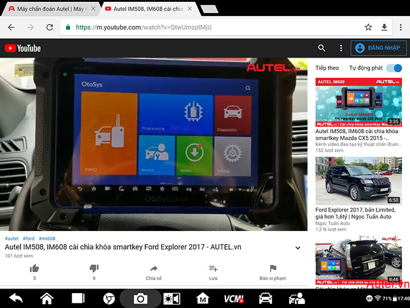Click the Chia sẻ share icon

click(154, 269)
